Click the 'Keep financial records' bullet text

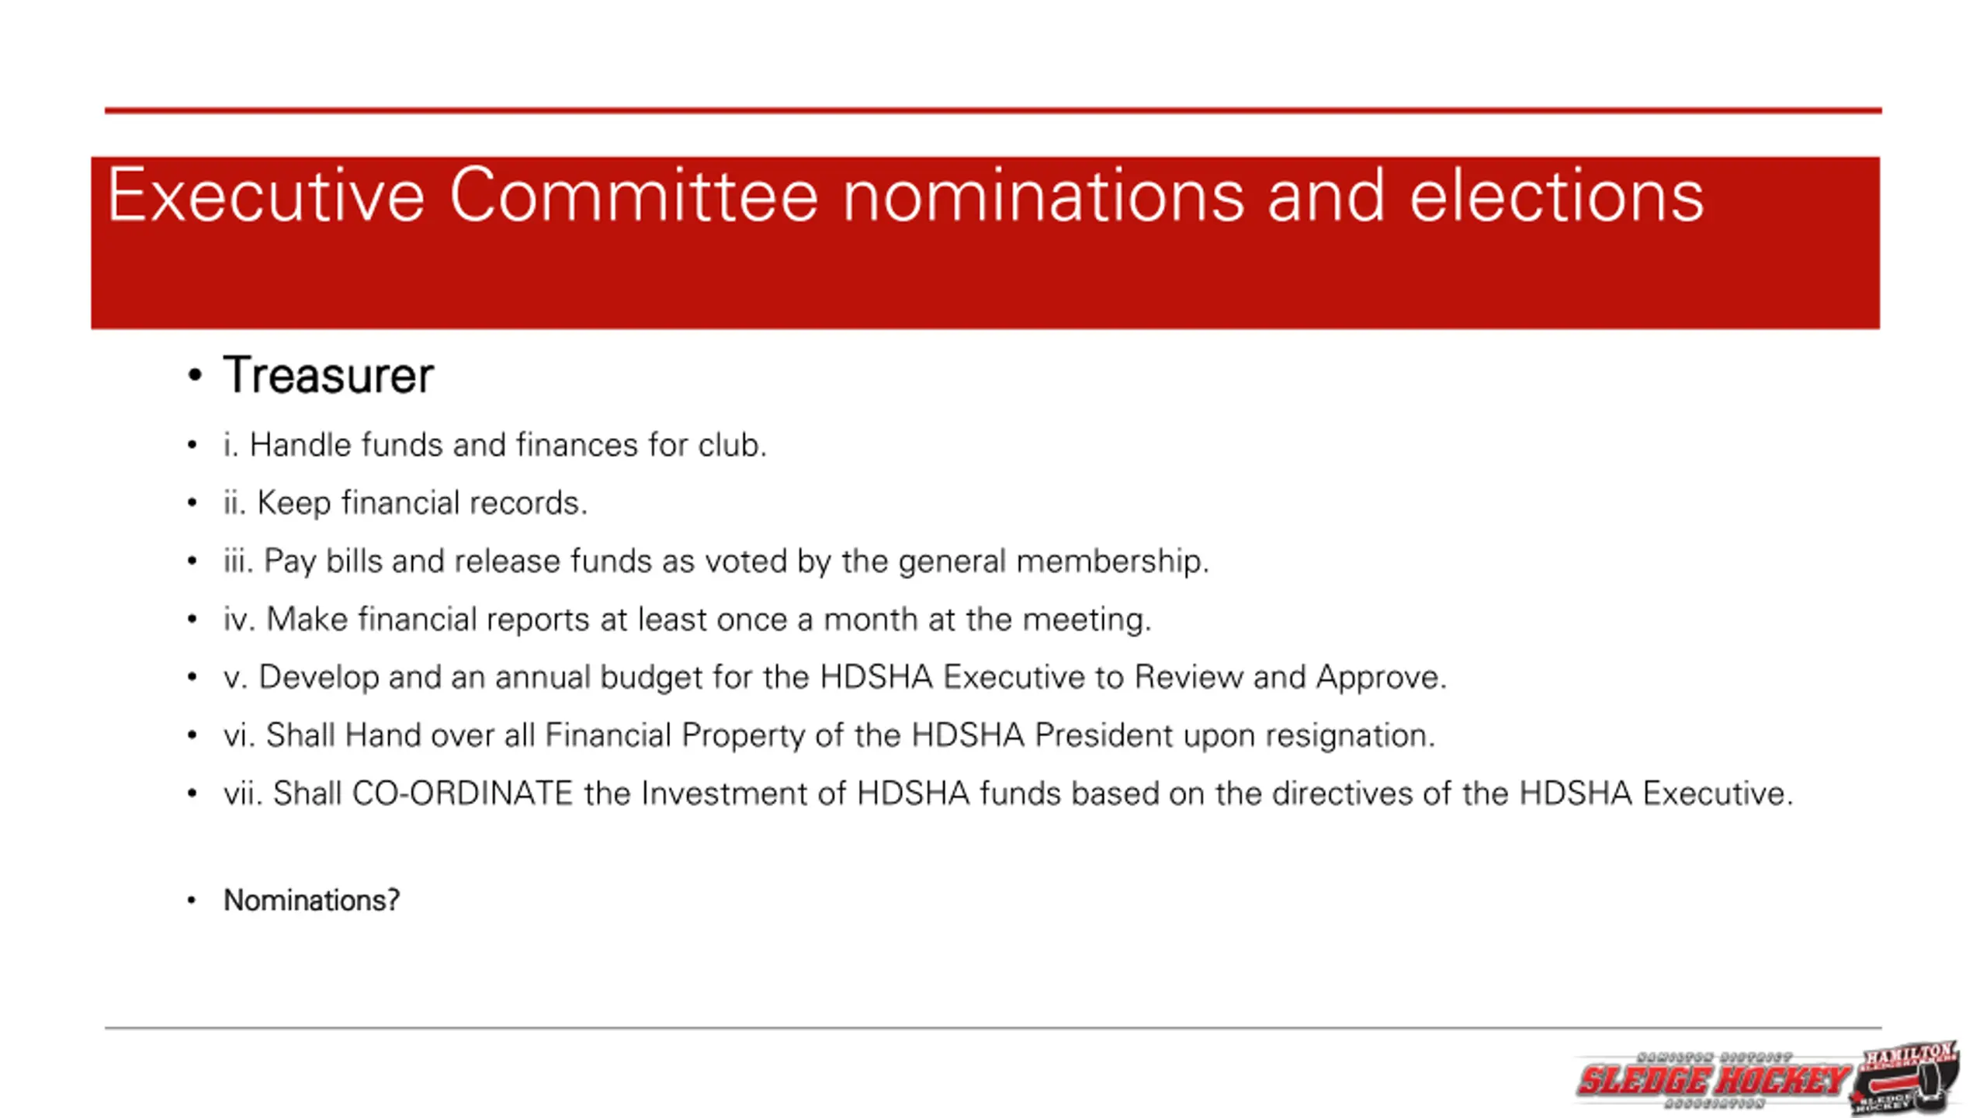[x=405, y=503]
